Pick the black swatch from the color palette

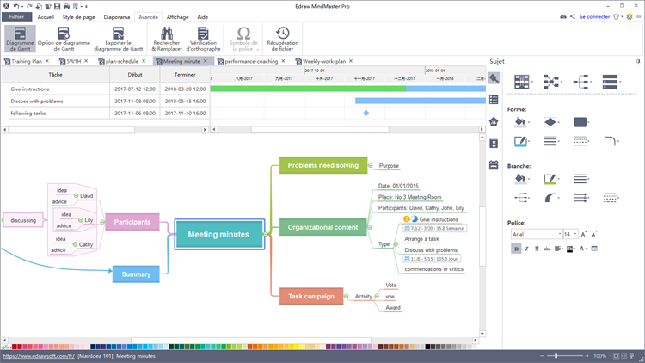tap(427, 347)
